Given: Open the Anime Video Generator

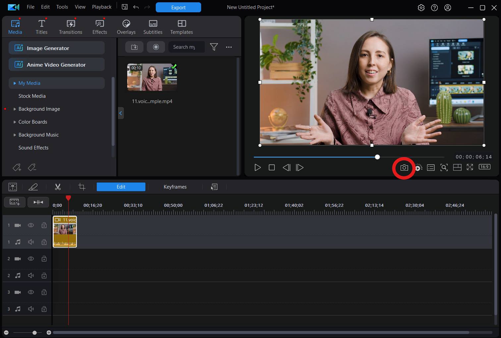Looking at the screenshot, I should point(56,64).
